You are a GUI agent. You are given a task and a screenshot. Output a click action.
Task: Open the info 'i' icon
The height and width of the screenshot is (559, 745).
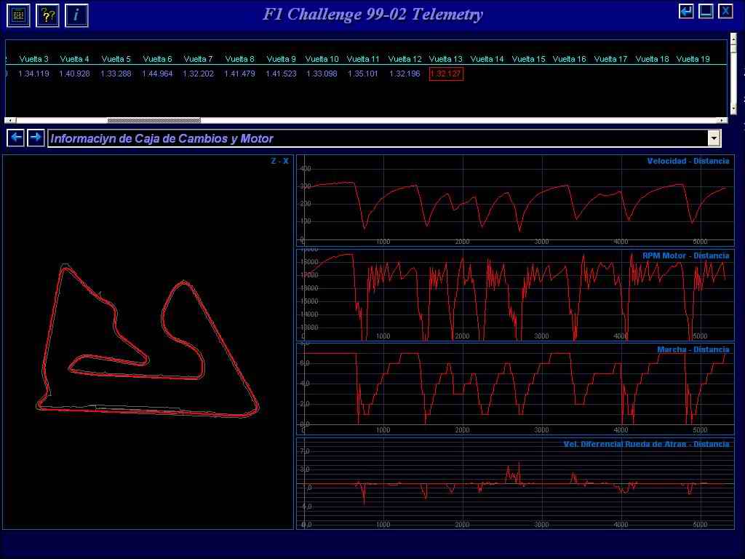pyautogui.click(x=76, y=15)
